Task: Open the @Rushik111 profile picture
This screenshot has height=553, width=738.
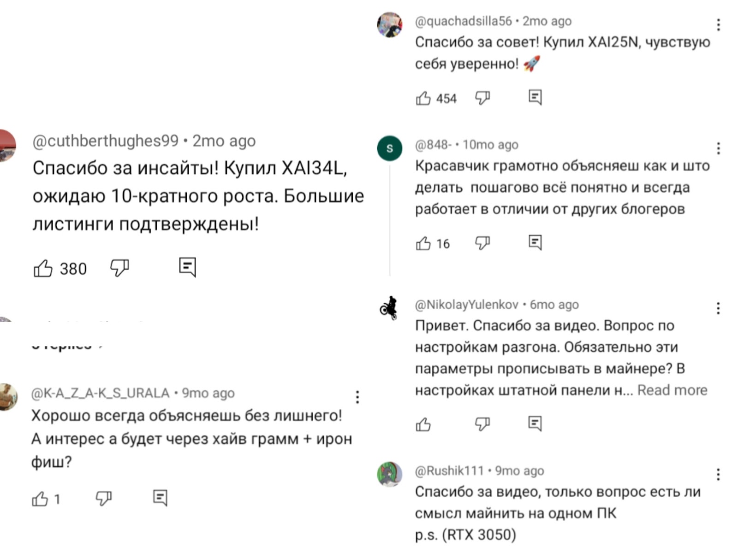Action: point(390,474)
